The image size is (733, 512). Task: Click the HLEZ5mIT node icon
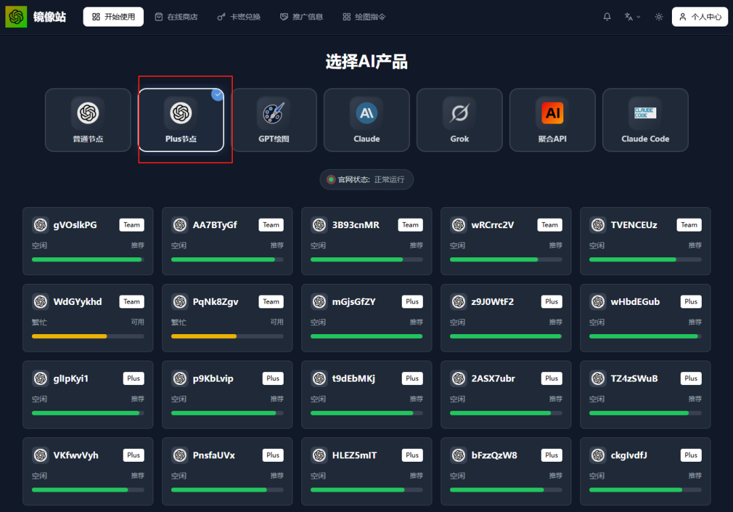(x=319, y=455)
